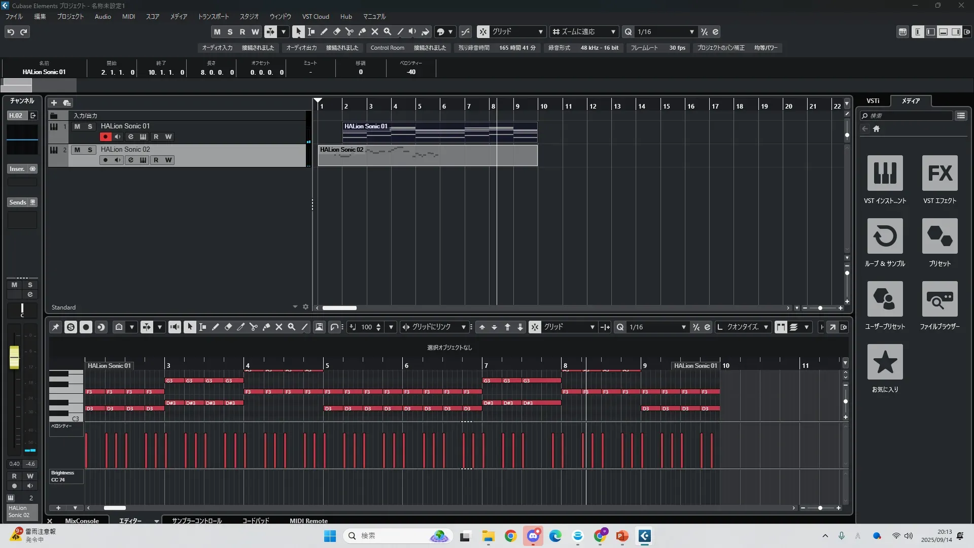
Task: Switch to the VSTi tab
Action: (x=873, y=101)
